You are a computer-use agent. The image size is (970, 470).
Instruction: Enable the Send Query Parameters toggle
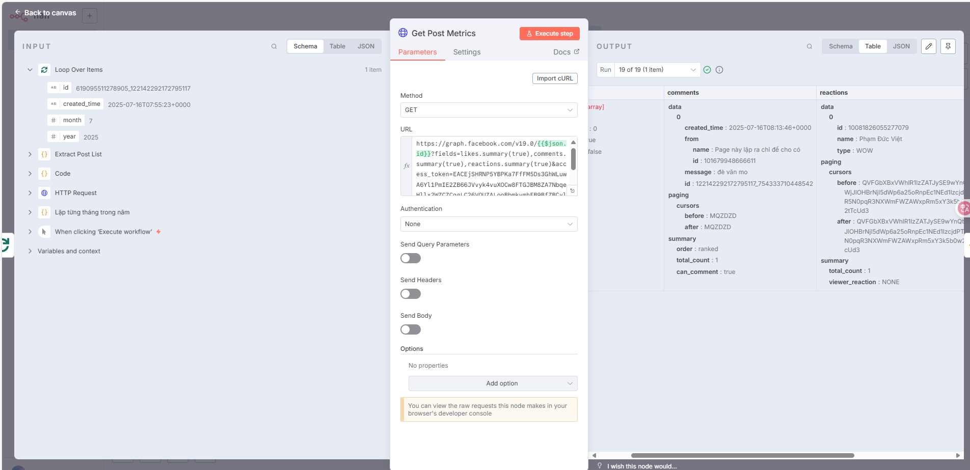pos(411,258)
